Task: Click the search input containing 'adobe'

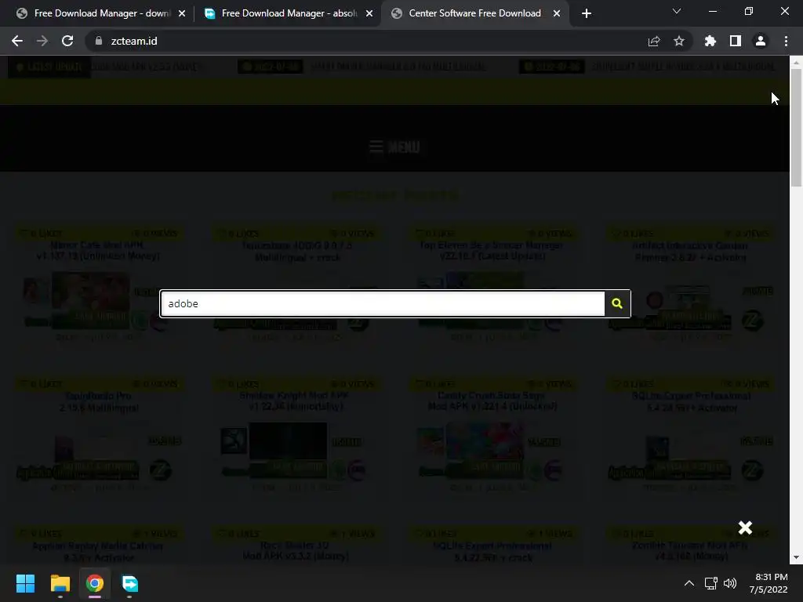Action: click(383, 303)
